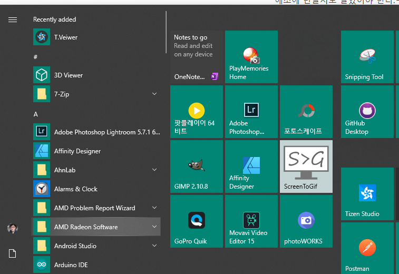Open Adobe Photoshop Lightroom 5.7.1 list entry

click(96, 132)
